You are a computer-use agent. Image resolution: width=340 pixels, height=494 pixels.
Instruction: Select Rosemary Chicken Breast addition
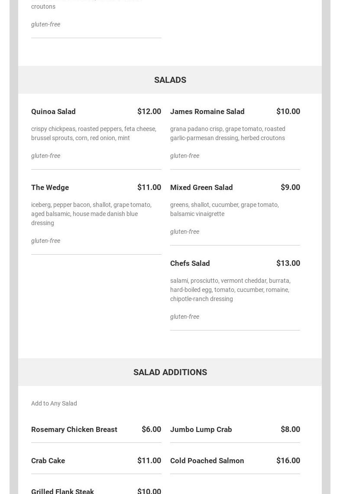[74, 429]
